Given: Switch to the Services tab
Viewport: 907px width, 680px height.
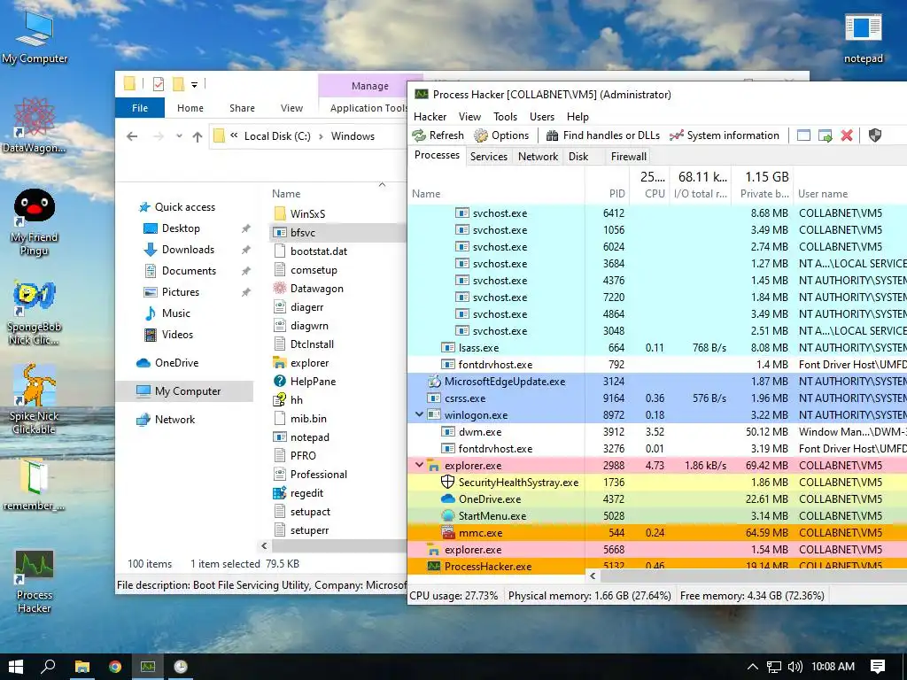Looking at the screenshot, I should point(489,157).
